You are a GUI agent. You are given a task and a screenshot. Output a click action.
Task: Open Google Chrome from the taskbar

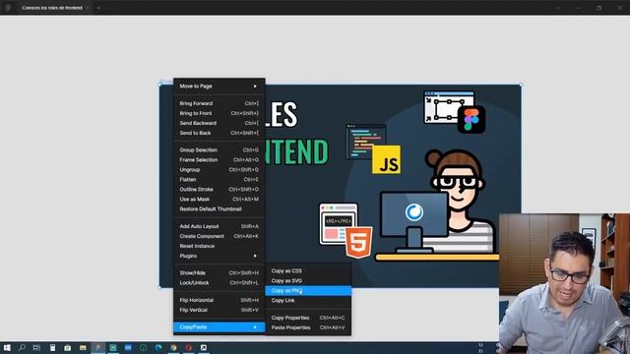pyautogui.click(x=173, y=347)
